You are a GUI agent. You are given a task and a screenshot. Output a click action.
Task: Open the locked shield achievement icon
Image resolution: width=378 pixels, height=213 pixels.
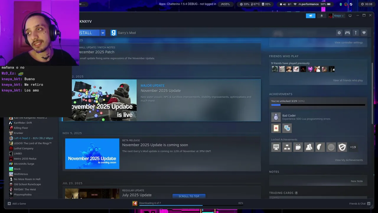342,147
